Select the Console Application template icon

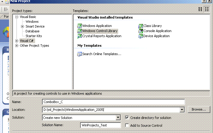[x=141, y=31]
